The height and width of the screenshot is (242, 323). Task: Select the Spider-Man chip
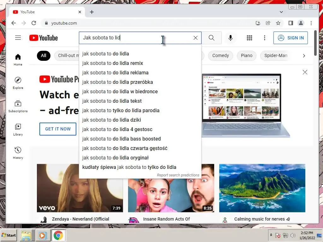coord(276,55)
